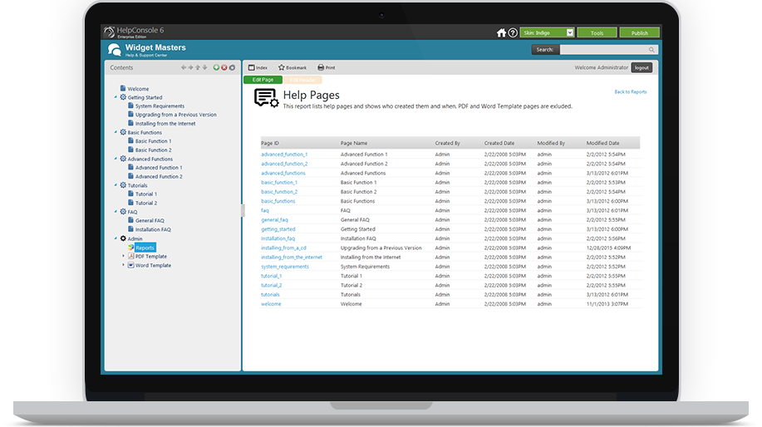Viewport: 762px width, 427px height.
Task: Click the PDF Template icon
Action: pyautogui.click(x=130, y=256)
